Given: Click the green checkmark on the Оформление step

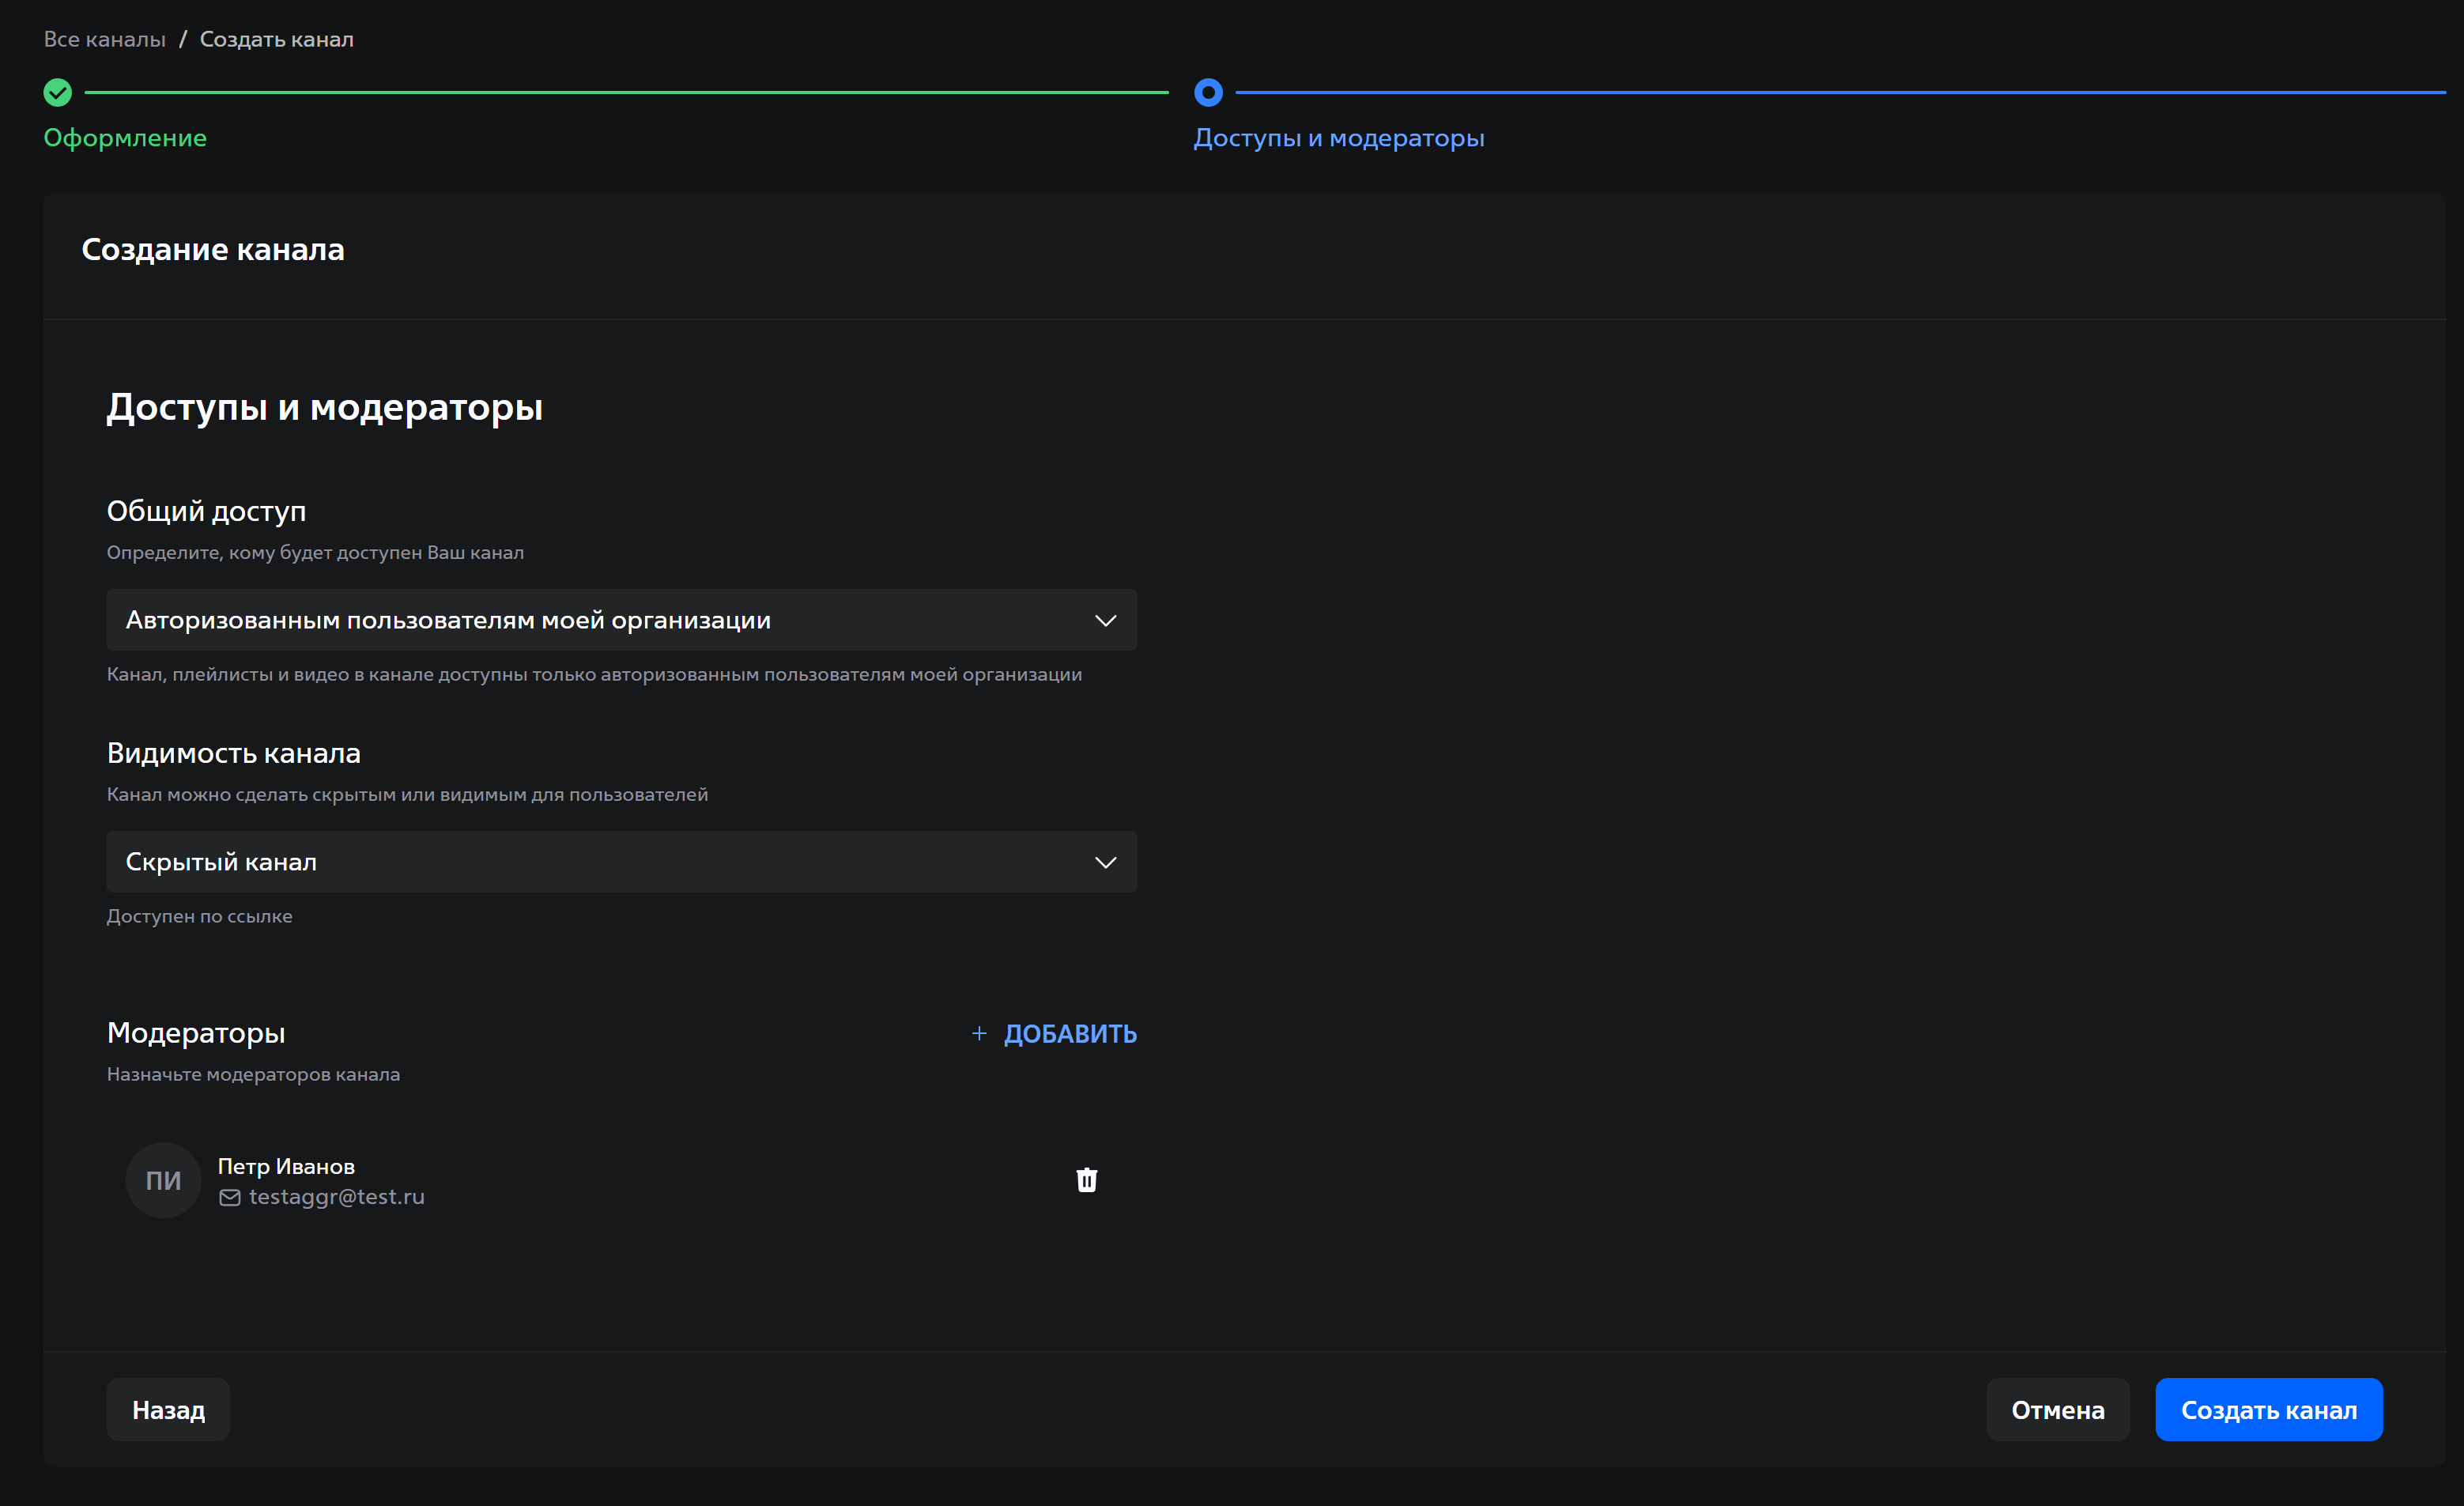Looking at the screenshot, I should click(x=57, y=92).
